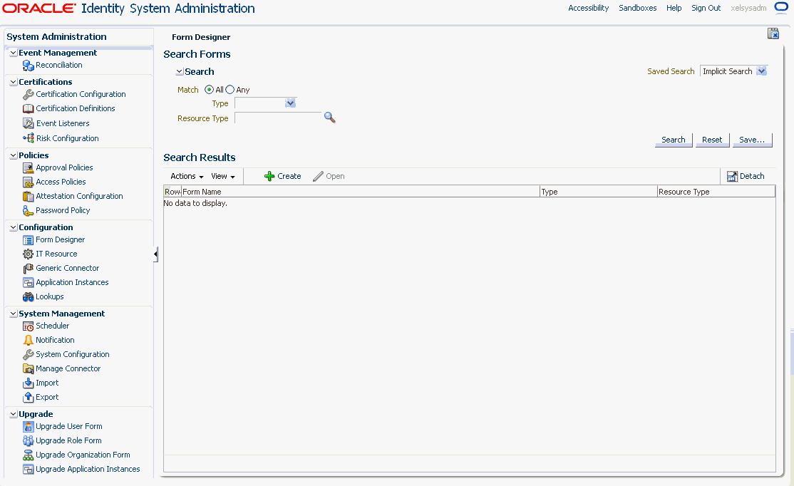Open the Upgrade User Form link

click(69, 426)
